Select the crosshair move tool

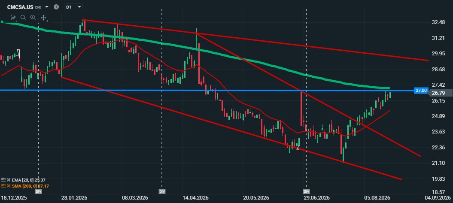click(43, 18)
